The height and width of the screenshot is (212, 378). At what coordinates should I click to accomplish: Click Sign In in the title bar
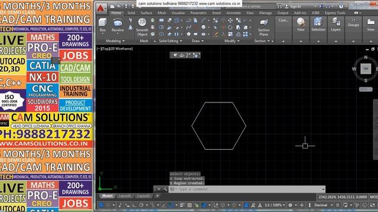(x=295, y=6)
